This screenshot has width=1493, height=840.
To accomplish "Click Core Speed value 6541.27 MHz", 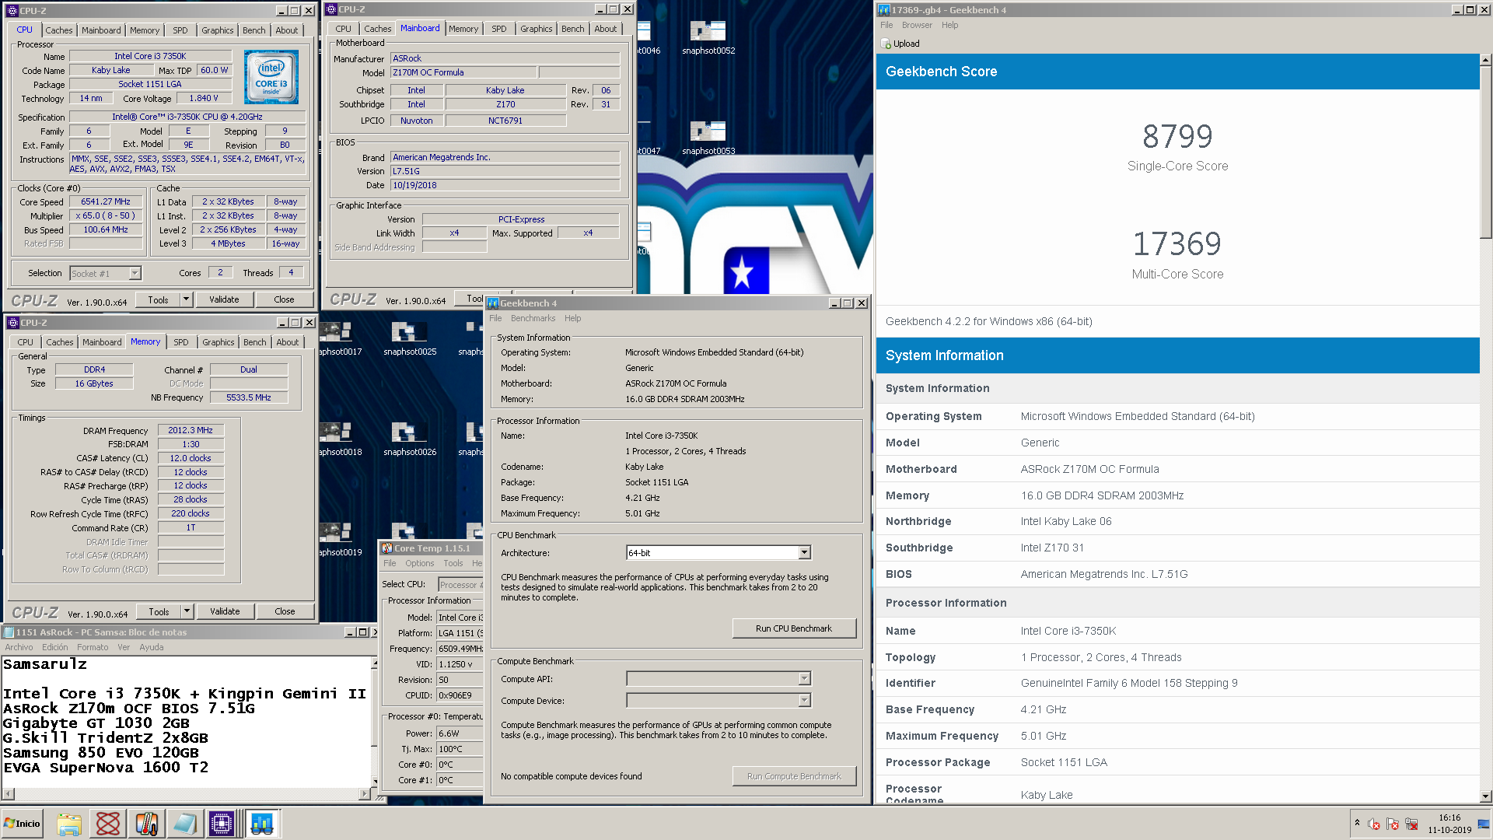I will coord(106,201).
